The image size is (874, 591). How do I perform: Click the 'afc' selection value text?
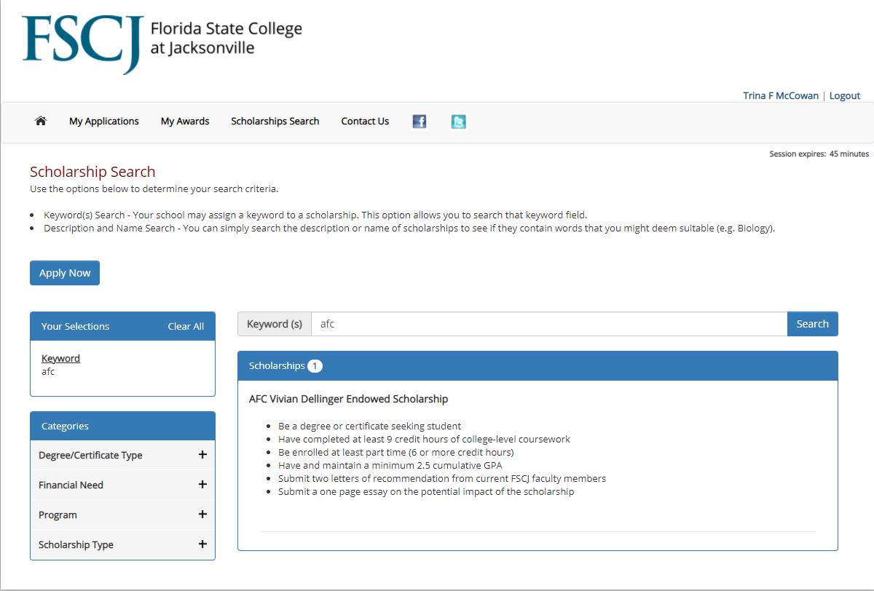click(x=48, y=371)
